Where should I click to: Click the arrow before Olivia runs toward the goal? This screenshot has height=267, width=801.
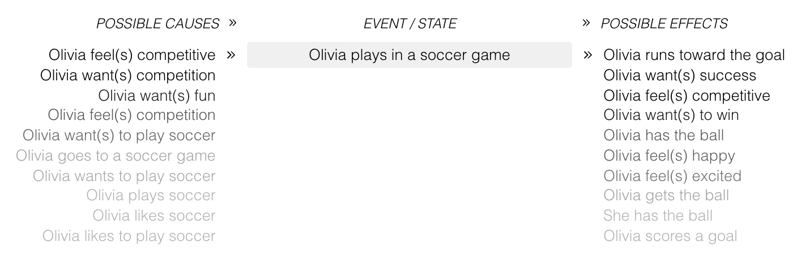coord(588,55)
